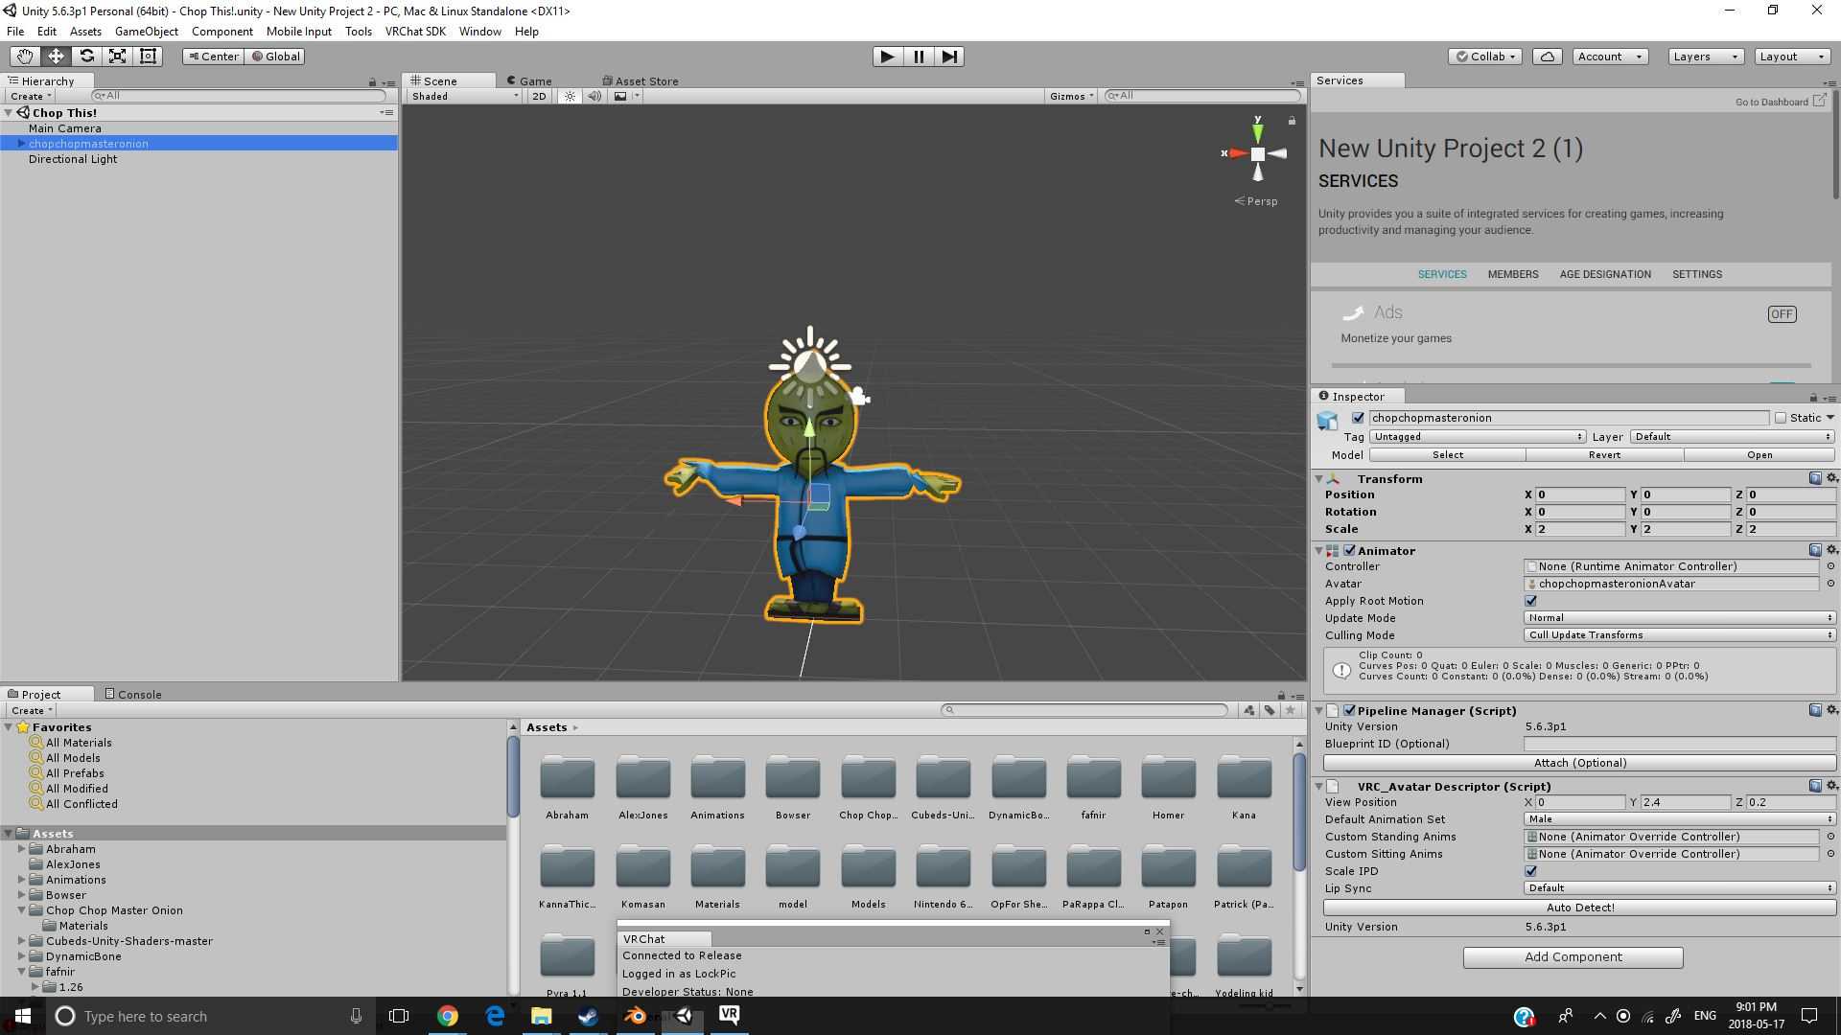Disable Apply Root Motion checkbox

coord(1531,601)
